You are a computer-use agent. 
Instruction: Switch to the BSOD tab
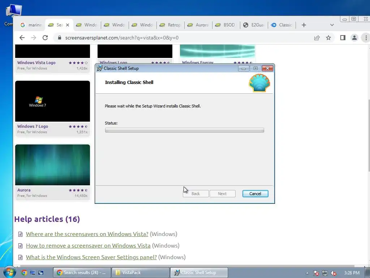[x=226, y=25]
